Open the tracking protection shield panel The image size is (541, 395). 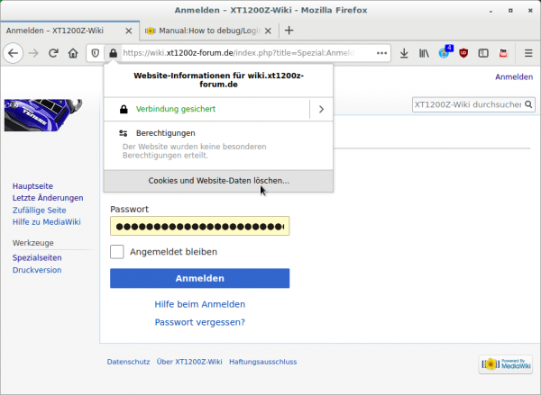click(96, 53)
